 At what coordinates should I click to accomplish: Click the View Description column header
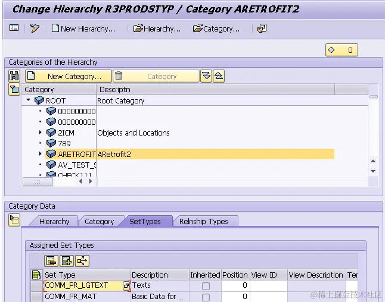click(x=316, y=275)
